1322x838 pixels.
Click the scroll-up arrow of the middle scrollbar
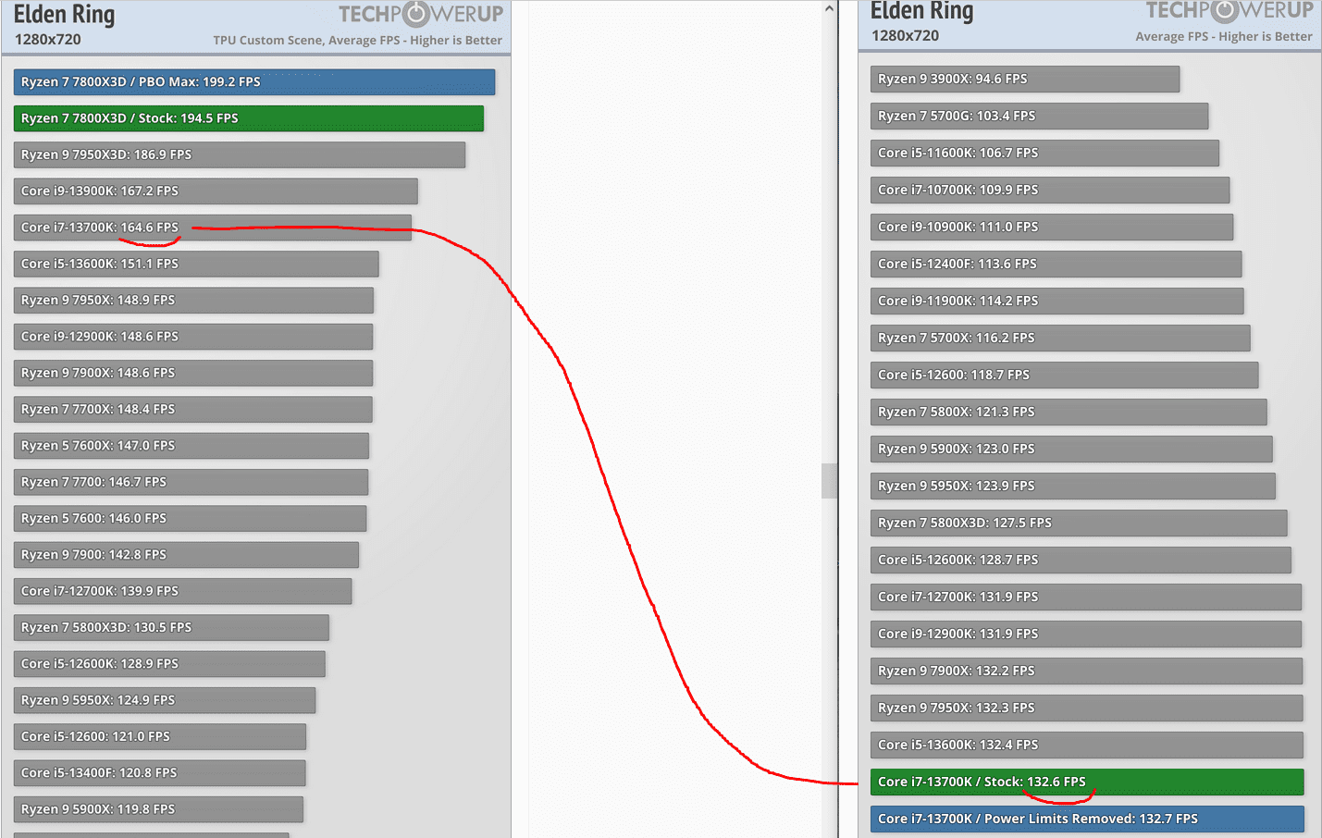pyautogui.click(x=829, y=9)
